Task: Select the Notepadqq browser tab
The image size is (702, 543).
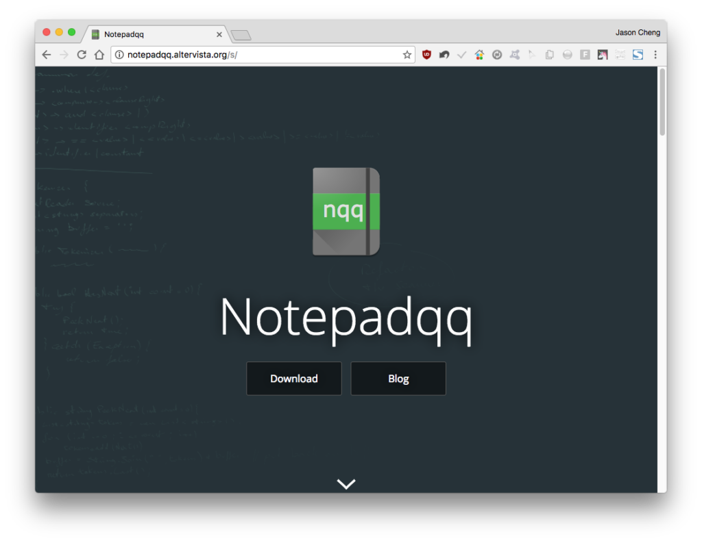Action: 157,34
